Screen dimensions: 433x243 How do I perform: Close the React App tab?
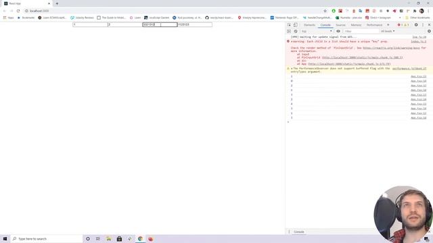[49, 3]
